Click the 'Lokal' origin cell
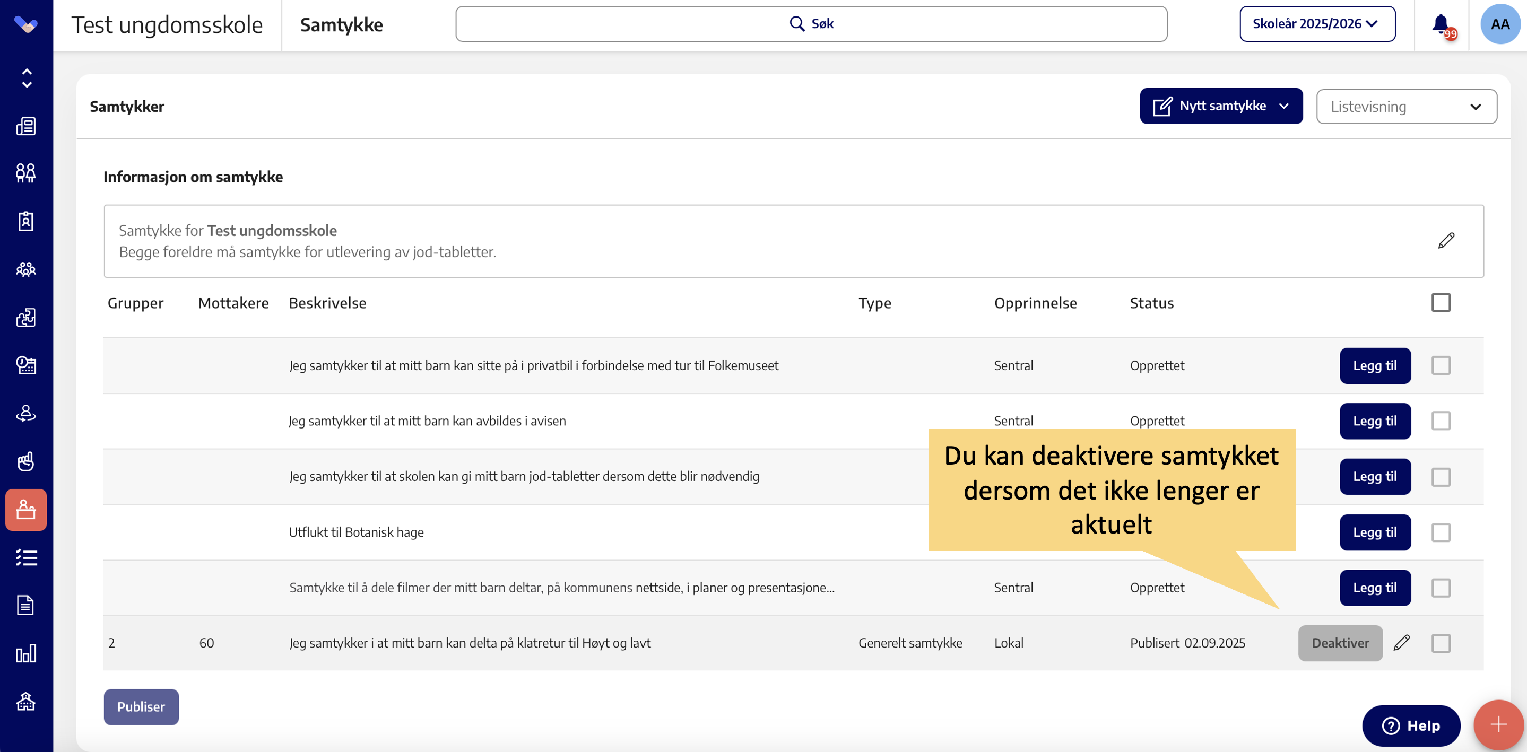This screenshot has width=1527, height=752. pyautogui.click(x=1009, y=643)
